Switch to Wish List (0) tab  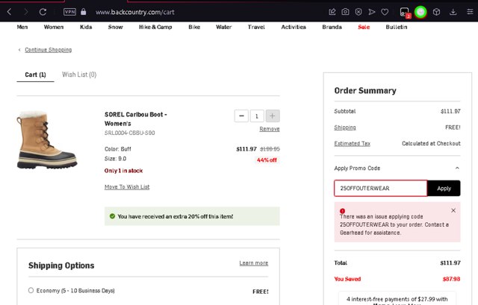coord(79,75)
